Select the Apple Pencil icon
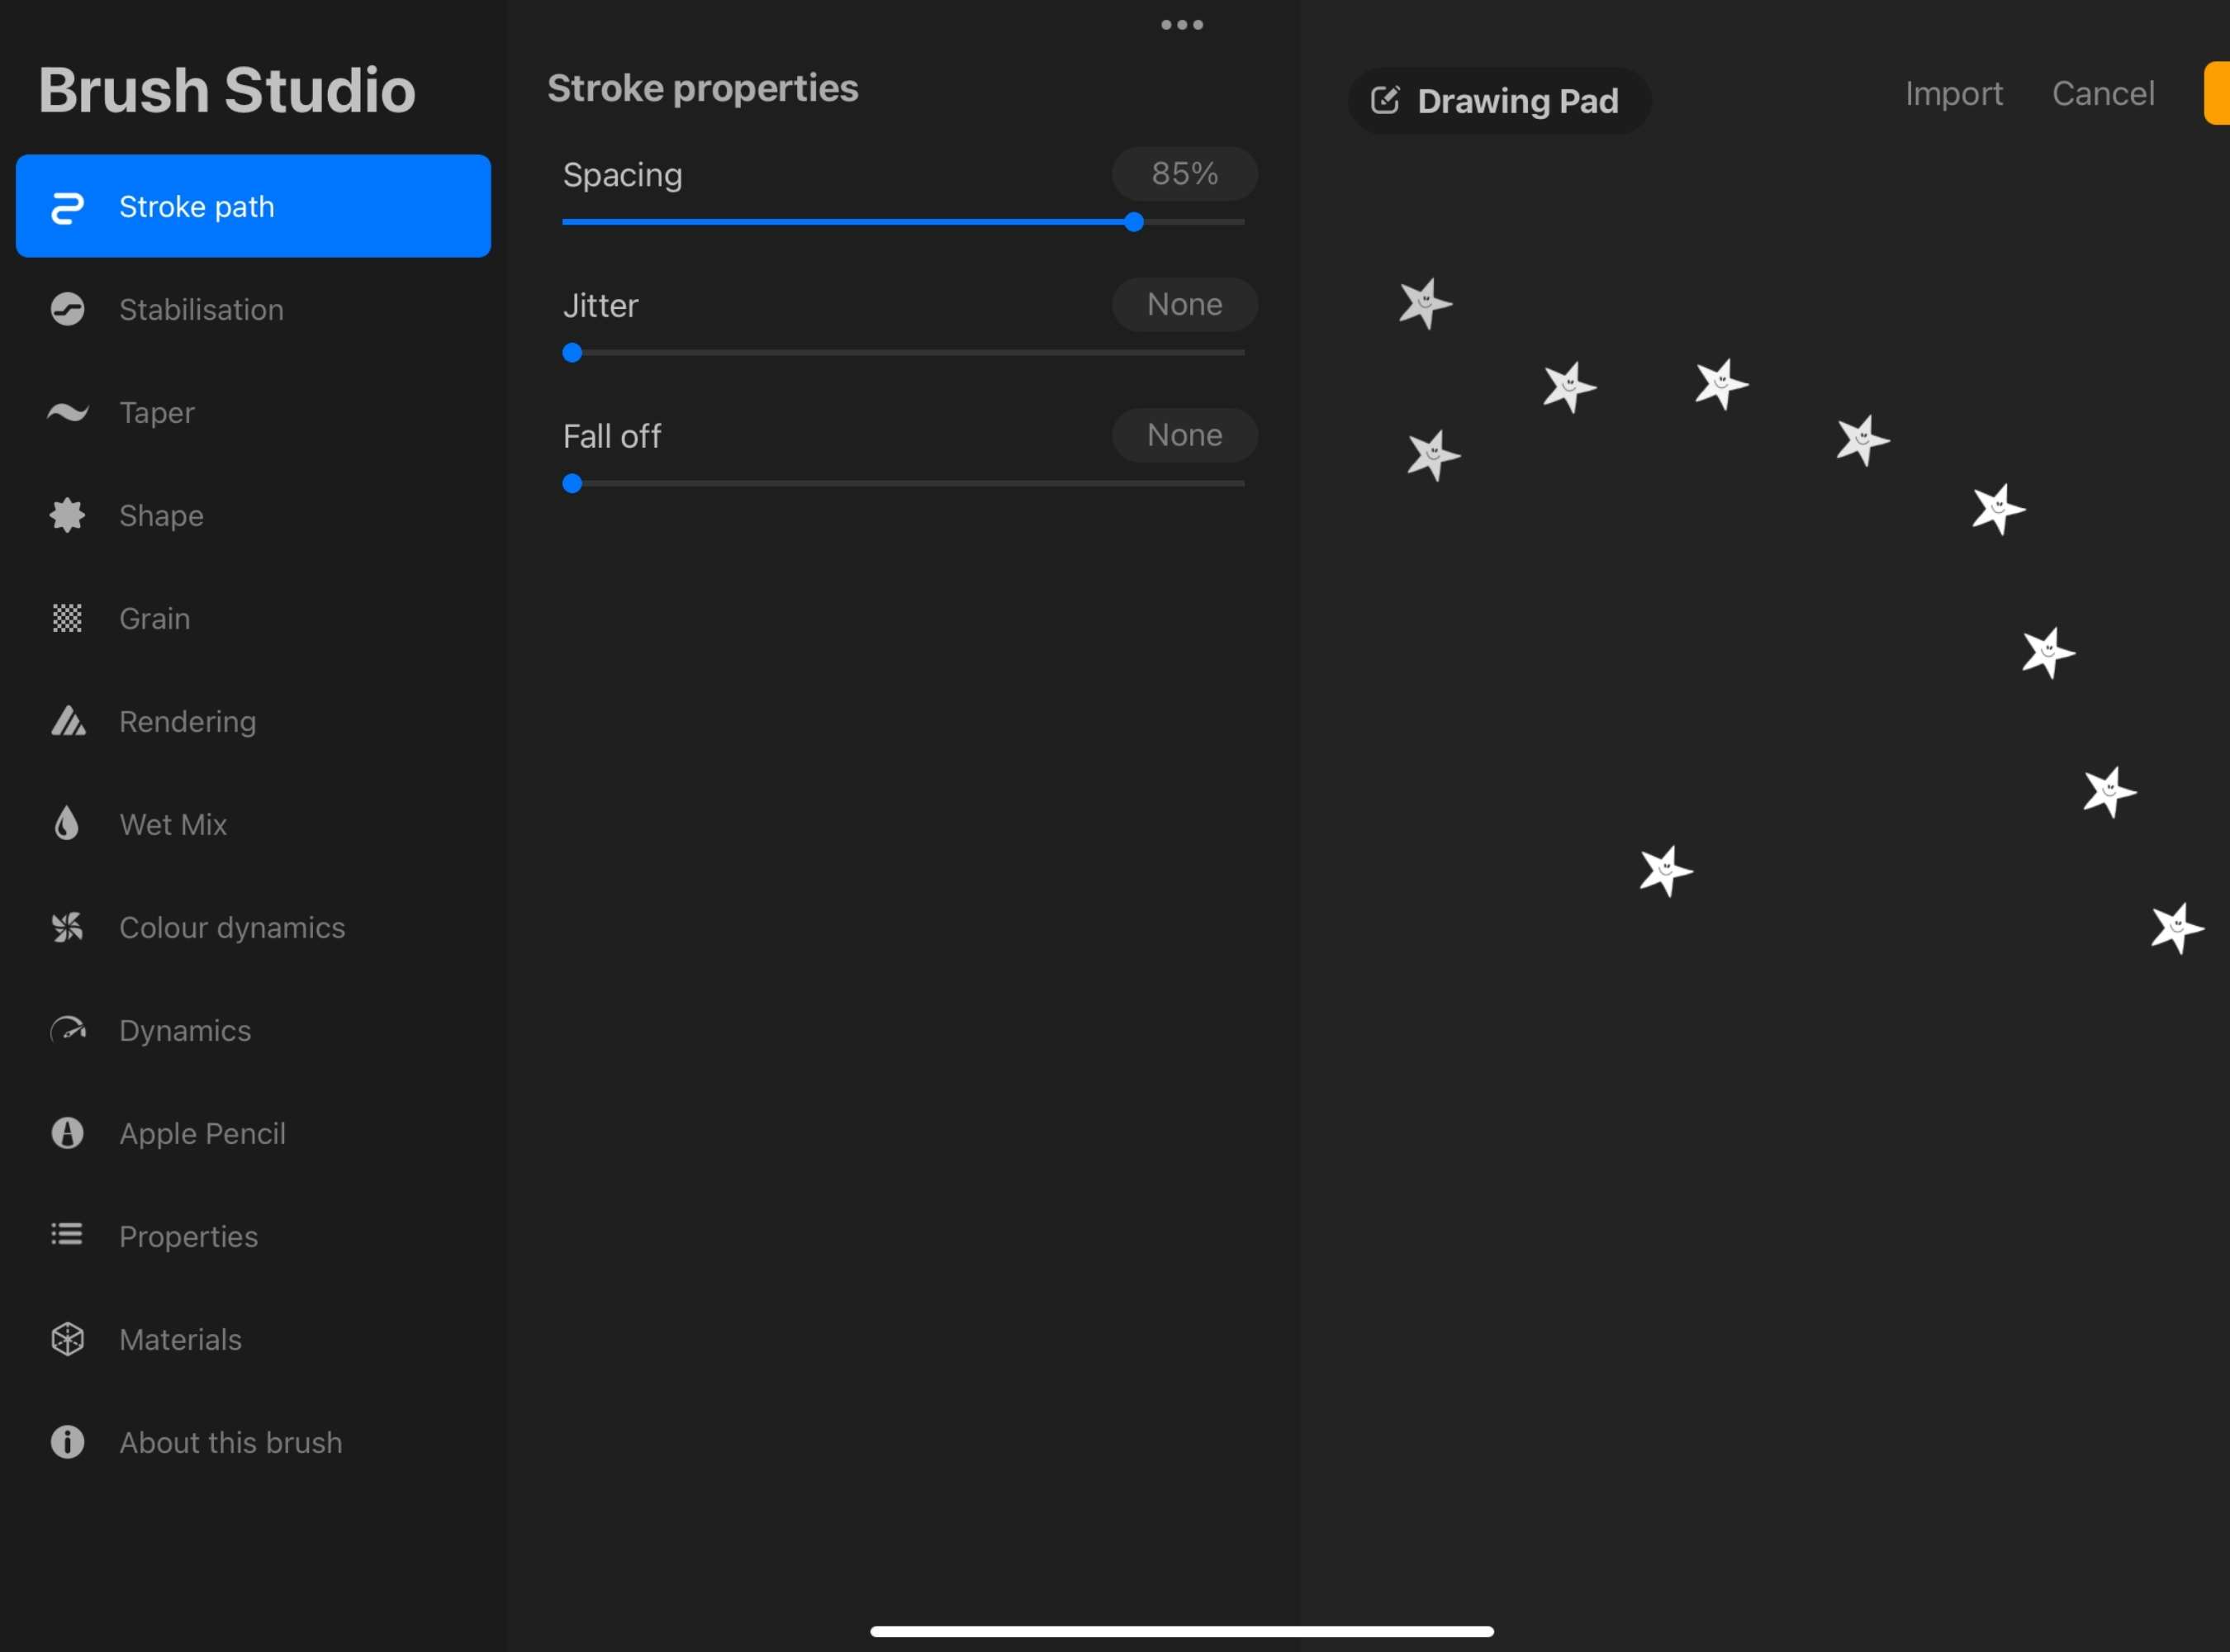The height and width of the screenshot is (1652, 2230). (x=67, y=1133)
